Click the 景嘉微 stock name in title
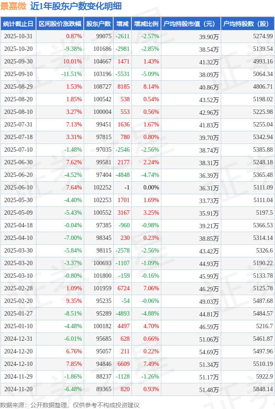 click(14, 6)
